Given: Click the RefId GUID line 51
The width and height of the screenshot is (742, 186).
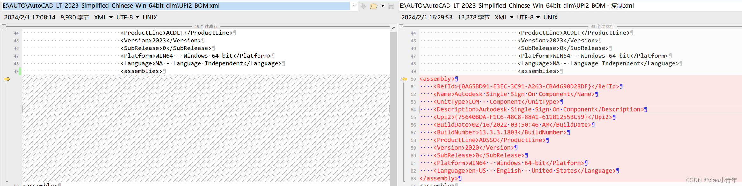Looking at the screenshot, I should 526,86.
